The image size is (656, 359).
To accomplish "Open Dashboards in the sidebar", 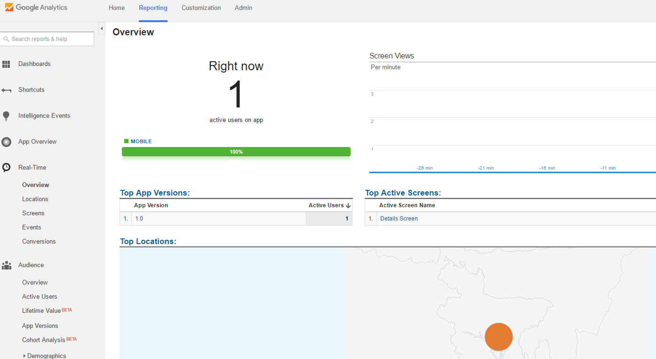I will pos(34,64).
